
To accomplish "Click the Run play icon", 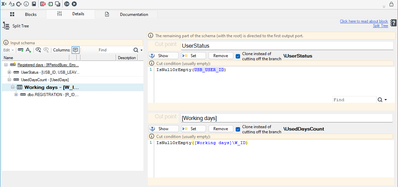I will tap(74, 4).
